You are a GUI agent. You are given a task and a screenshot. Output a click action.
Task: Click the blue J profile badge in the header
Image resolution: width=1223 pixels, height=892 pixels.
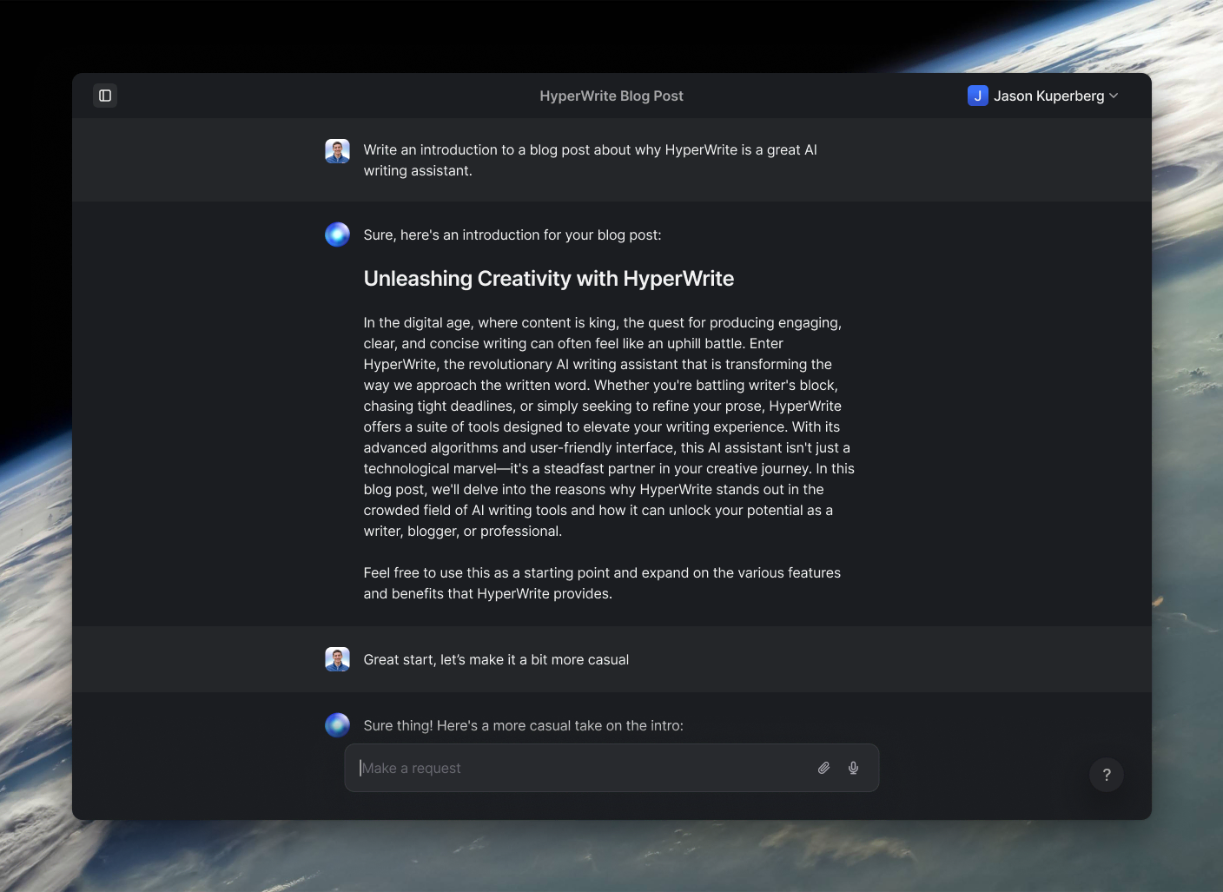977,96
